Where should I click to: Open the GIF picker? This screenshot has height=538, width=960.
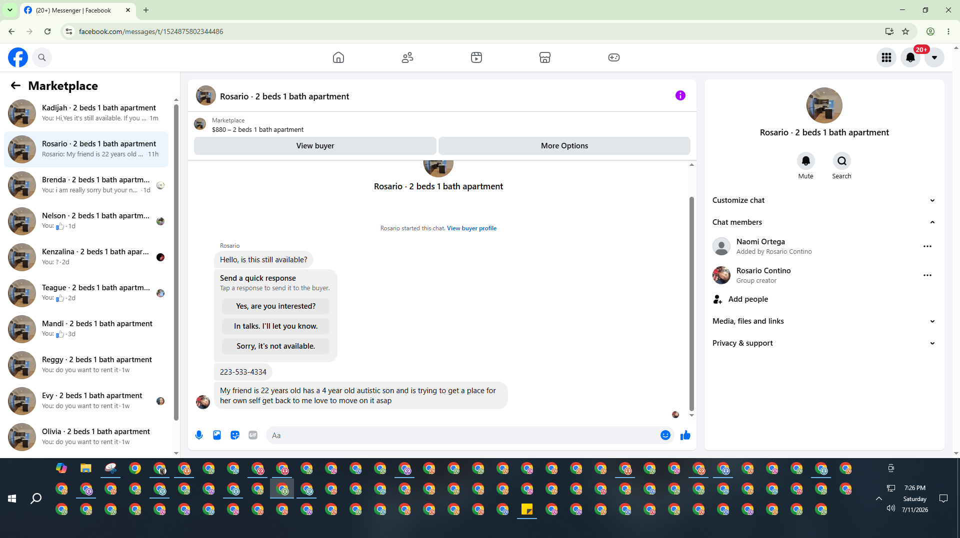click(253, 435)
